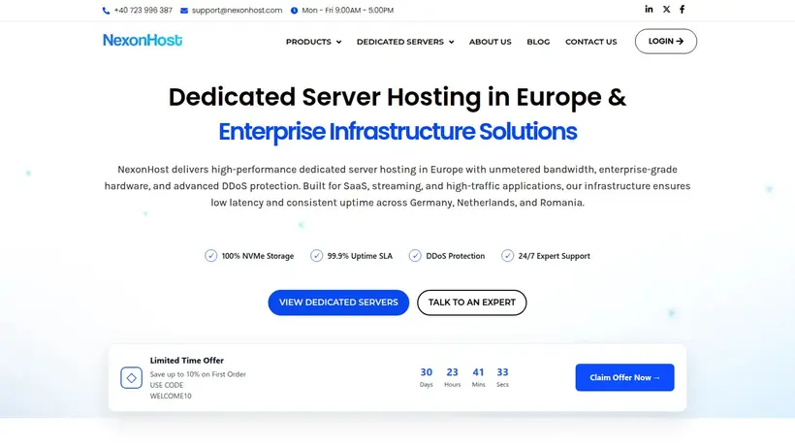795x447 pixels.
Task: Go to the Blog page
Action: (538, 42)
